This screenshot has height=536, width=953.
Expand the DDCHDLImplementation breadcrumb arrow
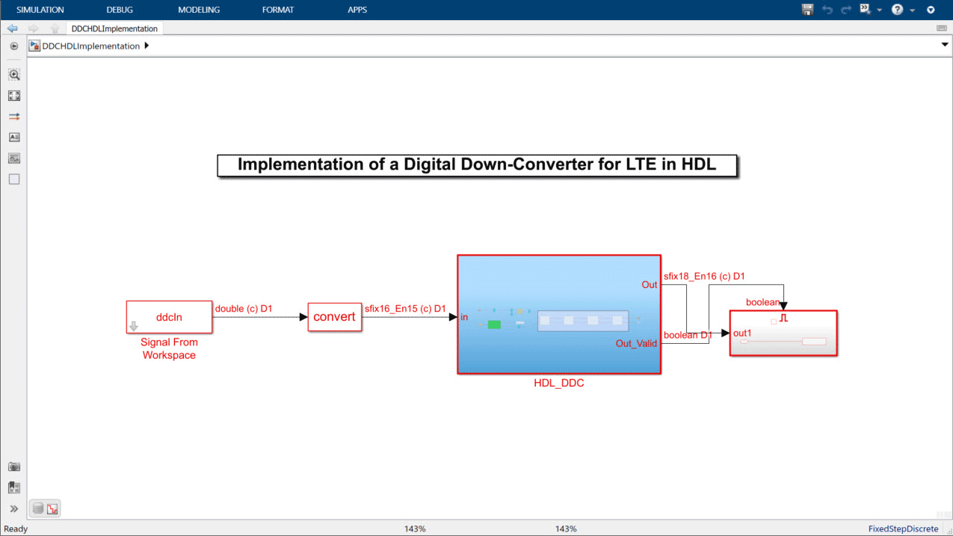pyautogui.click(x=147, y=46)
